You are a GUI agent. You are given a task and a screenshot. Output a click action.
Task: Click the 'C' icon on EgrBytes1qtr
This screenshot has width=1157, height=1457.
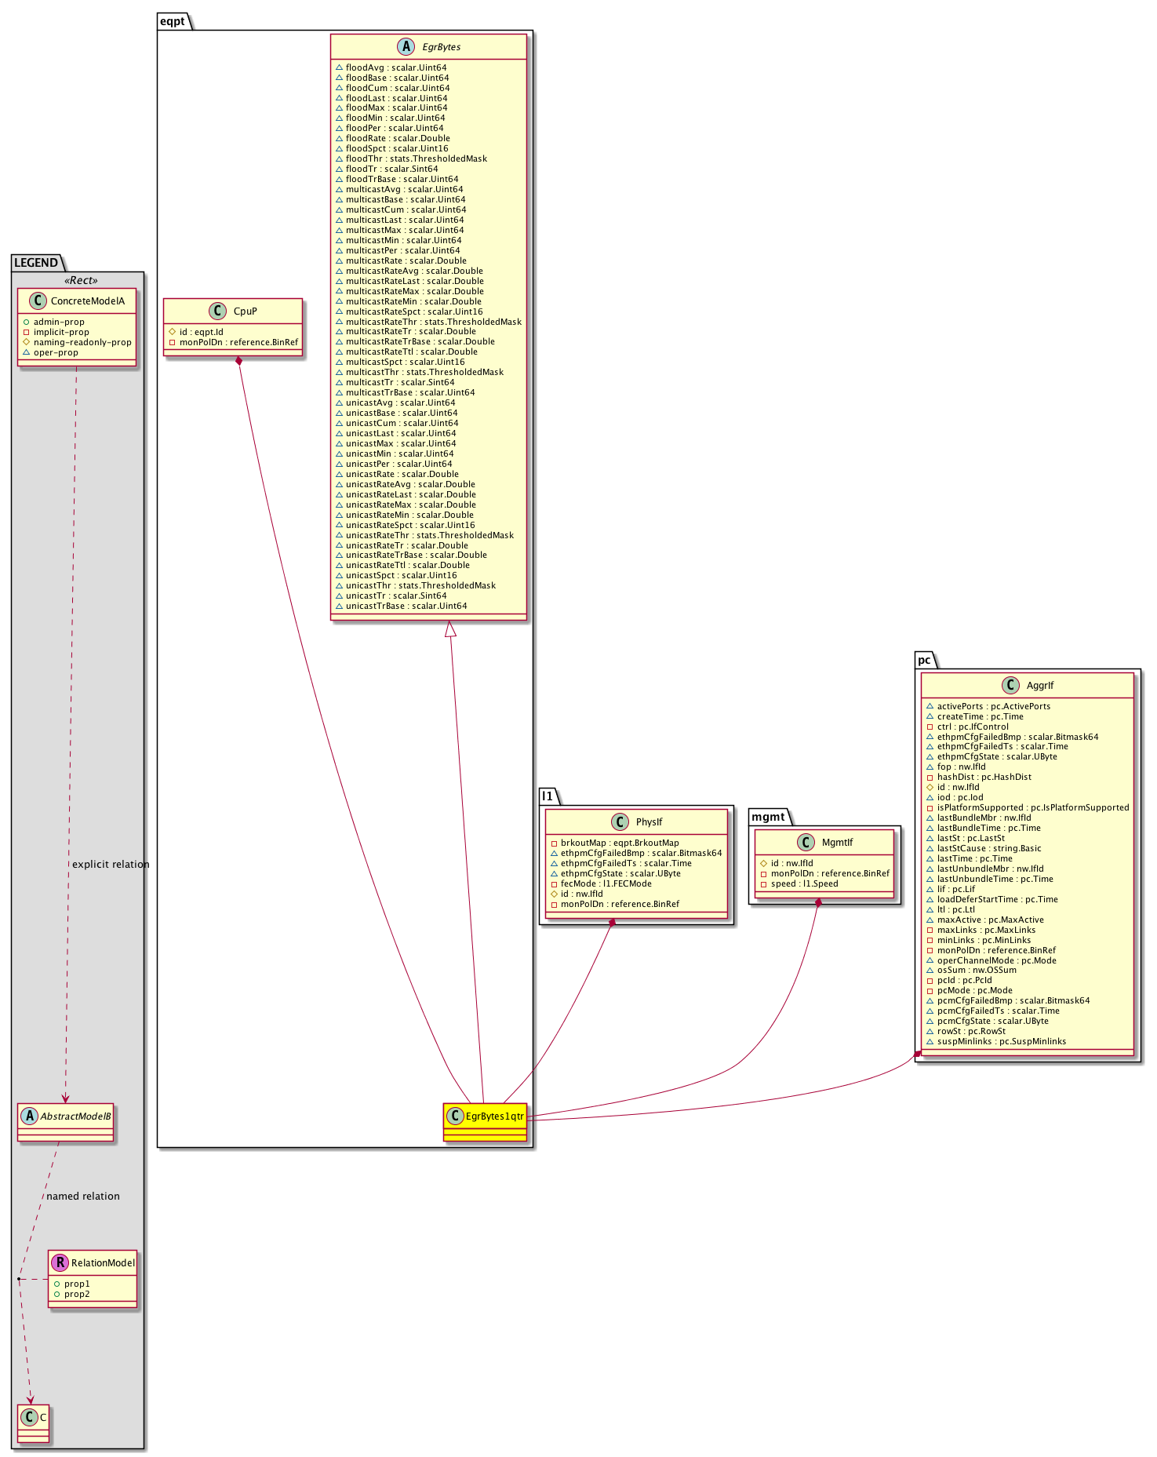click(x=455, y=1116)
